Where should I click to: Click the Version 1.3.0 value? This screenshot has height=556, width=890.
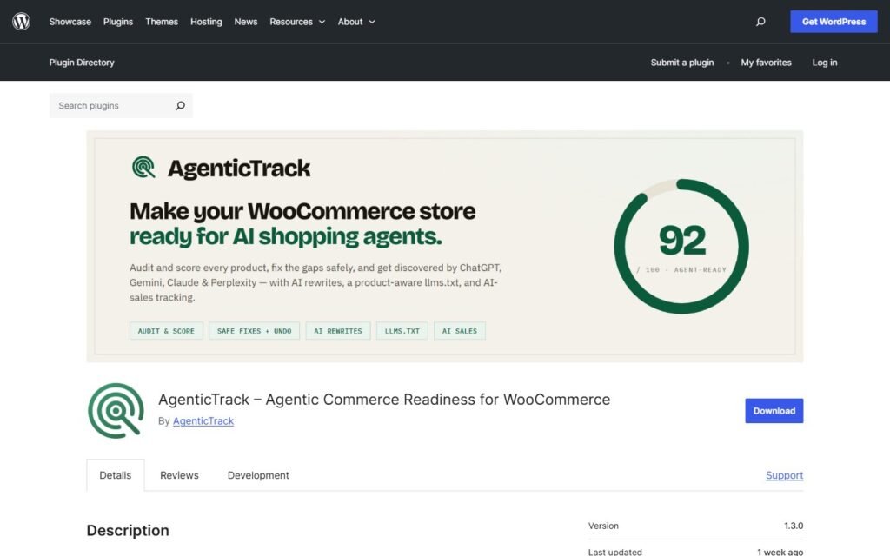tap(794, 526)
